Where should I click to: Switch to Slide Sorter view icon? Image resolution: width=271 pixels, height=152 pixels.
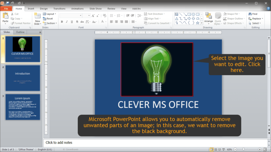tap(215, 149)
